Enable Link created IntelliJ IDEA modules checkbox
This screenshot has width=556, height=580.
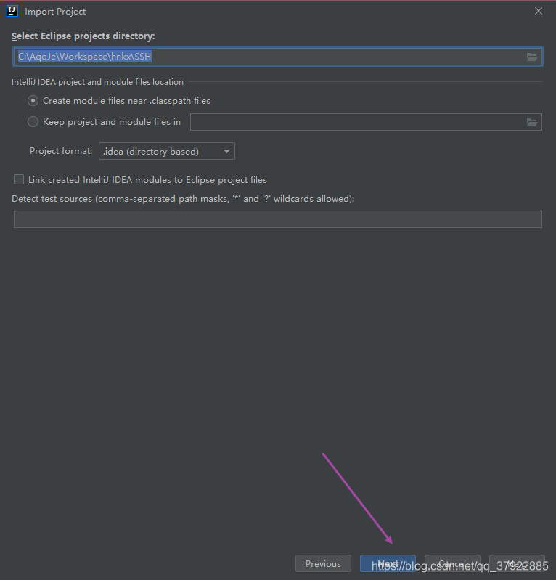pos(19,179)
